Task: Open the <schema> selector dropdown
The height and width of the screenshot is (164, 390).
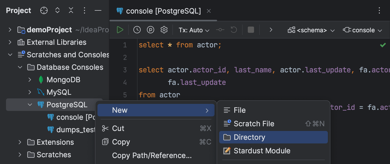Action: tap(311, 30)
